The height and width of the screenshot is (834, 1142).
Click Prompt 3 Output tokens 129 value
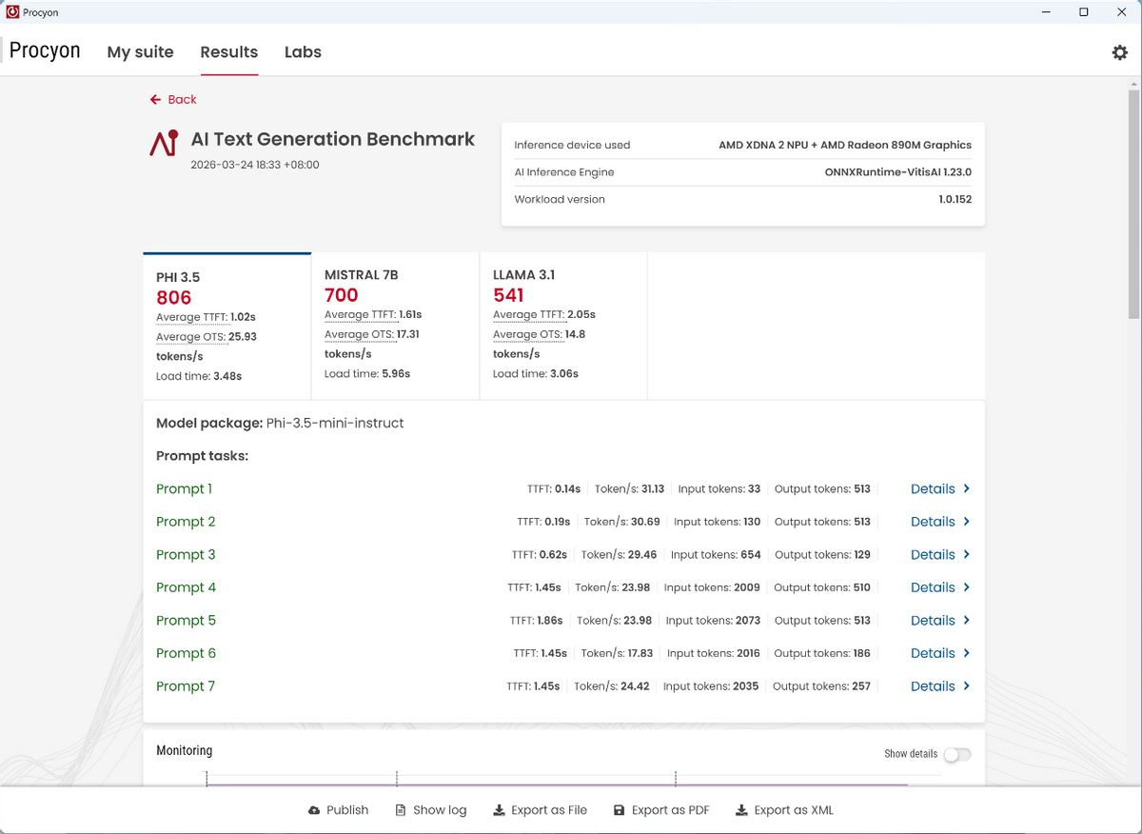click(x=862, y=554)
